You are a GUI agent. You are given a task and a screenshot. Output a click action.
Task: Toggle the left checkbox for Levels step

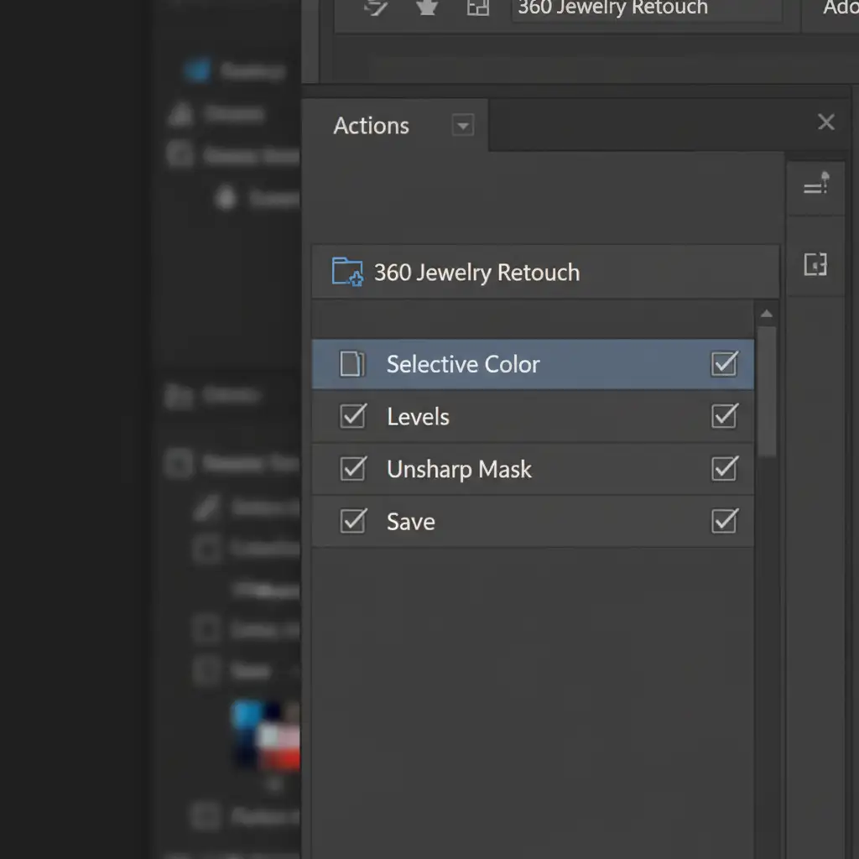352,417
